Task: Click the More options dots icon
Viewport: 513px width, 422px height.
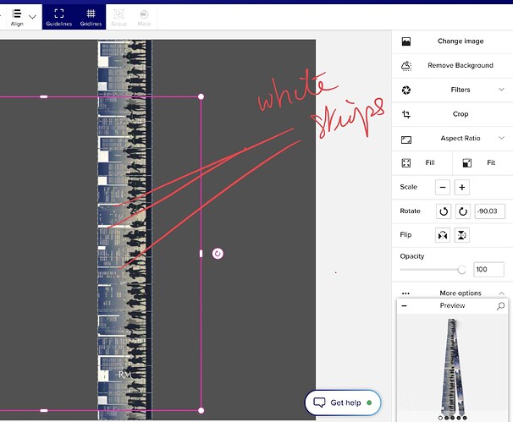Action: coord(405,293)
